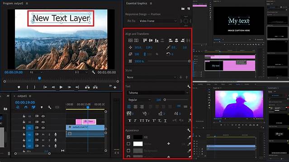This screenshot has height=162, width=289.
Task: Open the Appearance section wrench settings
Action: pos(188,130)
